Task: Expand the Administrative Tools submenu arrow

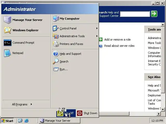Action: pyautogui.click(x=97, y=36)
